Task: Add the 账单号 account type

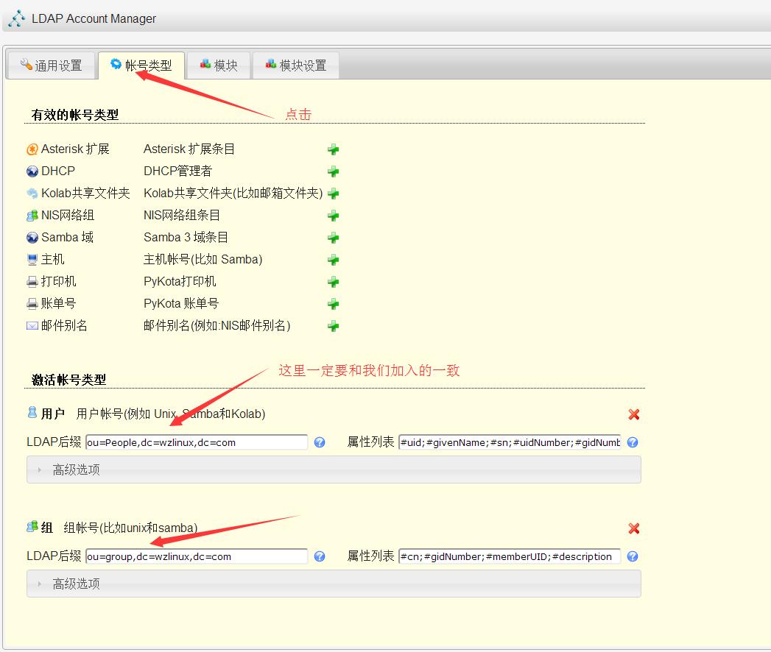Action: point(334,304)
